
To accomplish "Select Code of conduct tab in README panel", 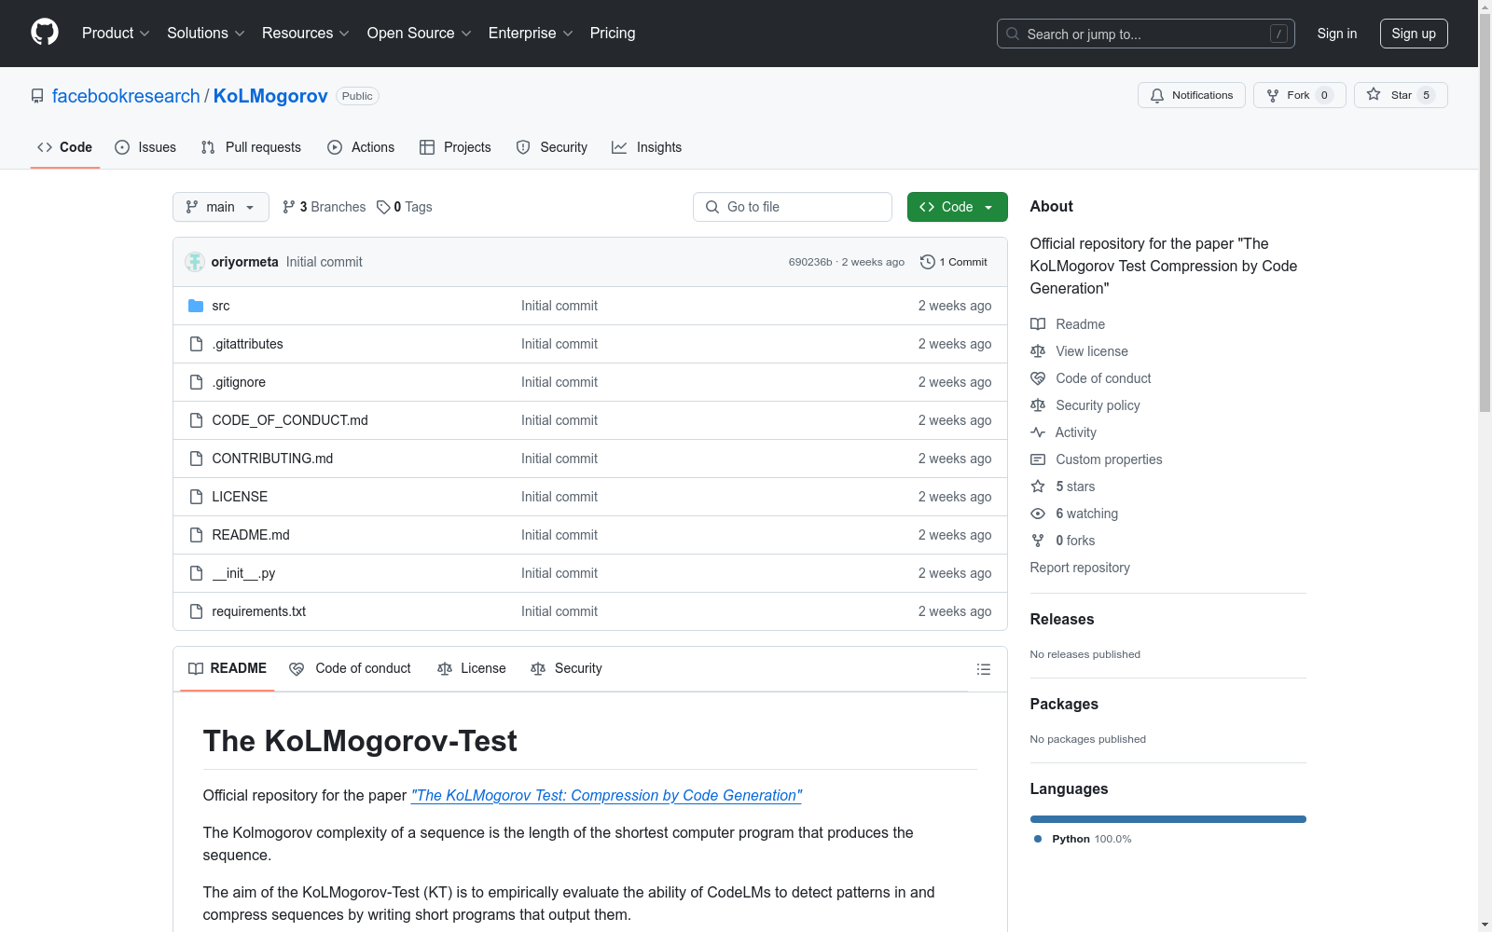I will (350, 668).
